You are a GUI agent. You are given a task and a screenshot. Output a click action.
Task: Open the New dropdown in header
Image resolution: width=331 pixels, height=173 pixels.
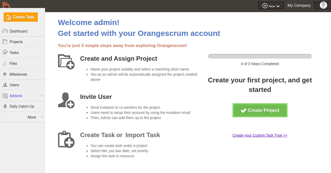[x=271, y=6]
